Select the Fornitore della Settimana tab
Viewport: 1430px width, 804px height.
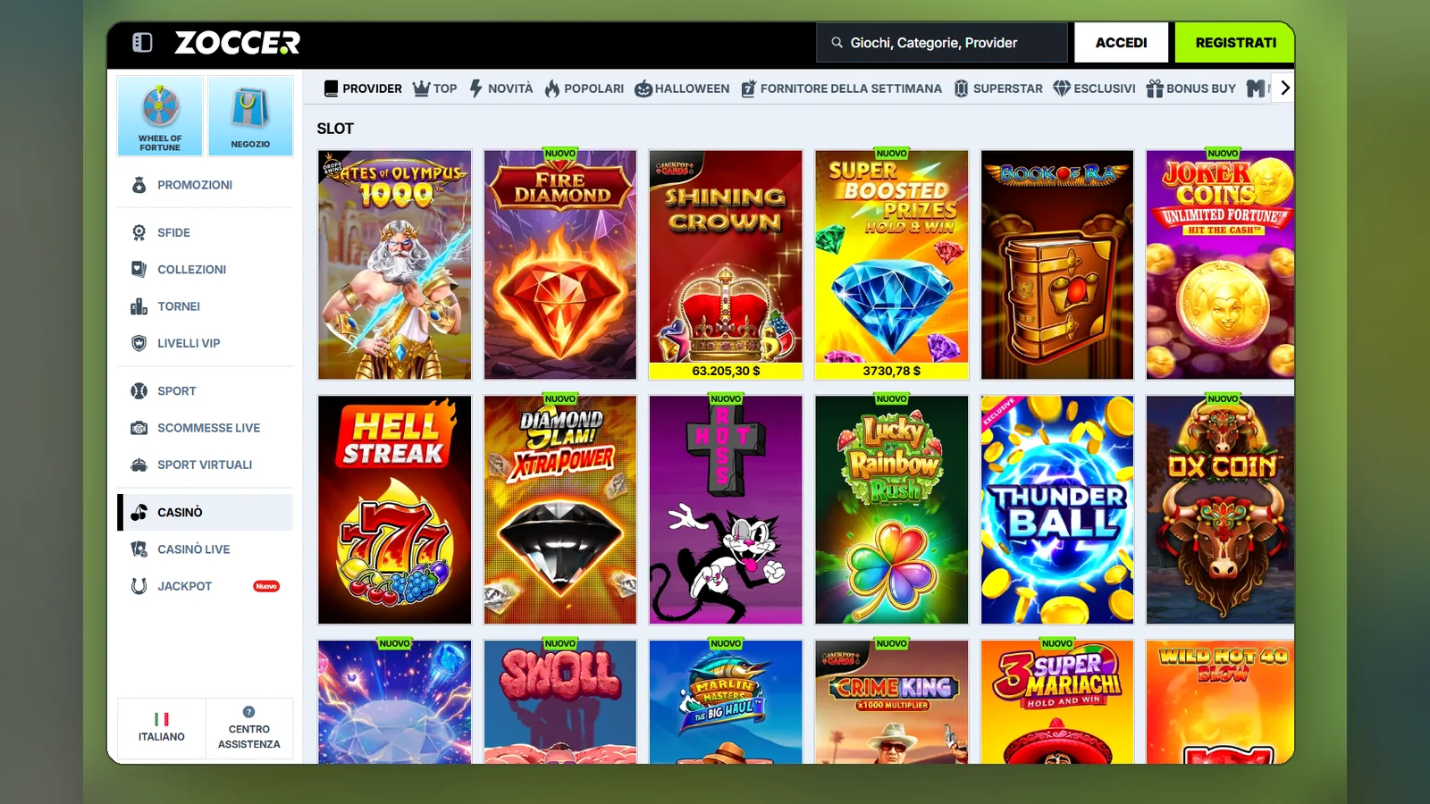[x=841, y=88]
